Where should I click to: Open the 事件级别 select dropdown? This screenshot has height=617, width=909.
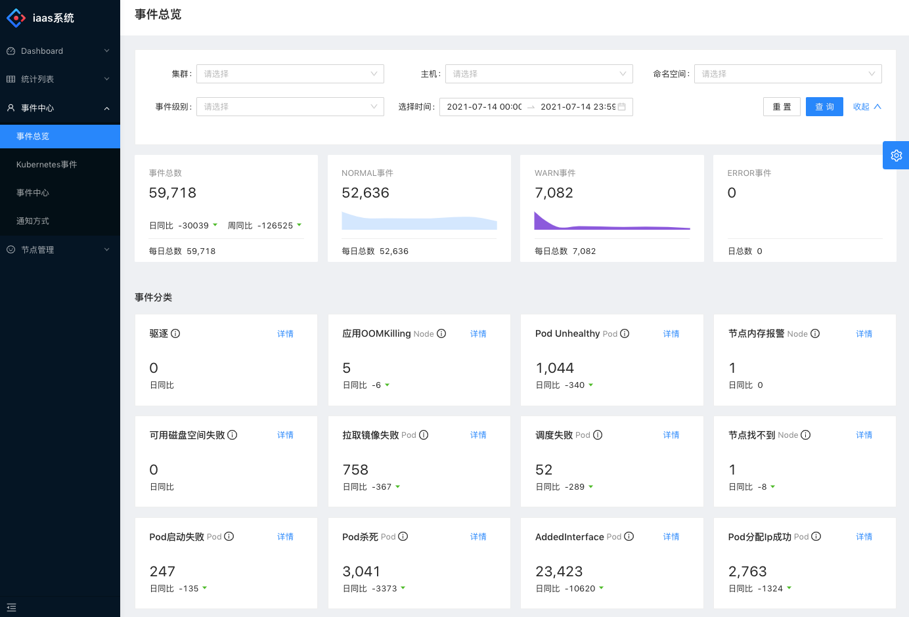pyautogui.click(x=290, y=106)
